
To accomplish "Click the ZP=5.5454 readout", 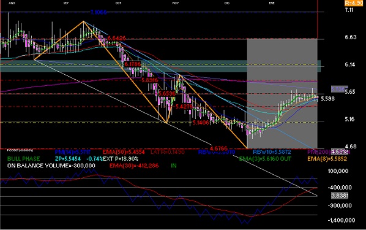I will pyautogui.click(x=68, y=159).
